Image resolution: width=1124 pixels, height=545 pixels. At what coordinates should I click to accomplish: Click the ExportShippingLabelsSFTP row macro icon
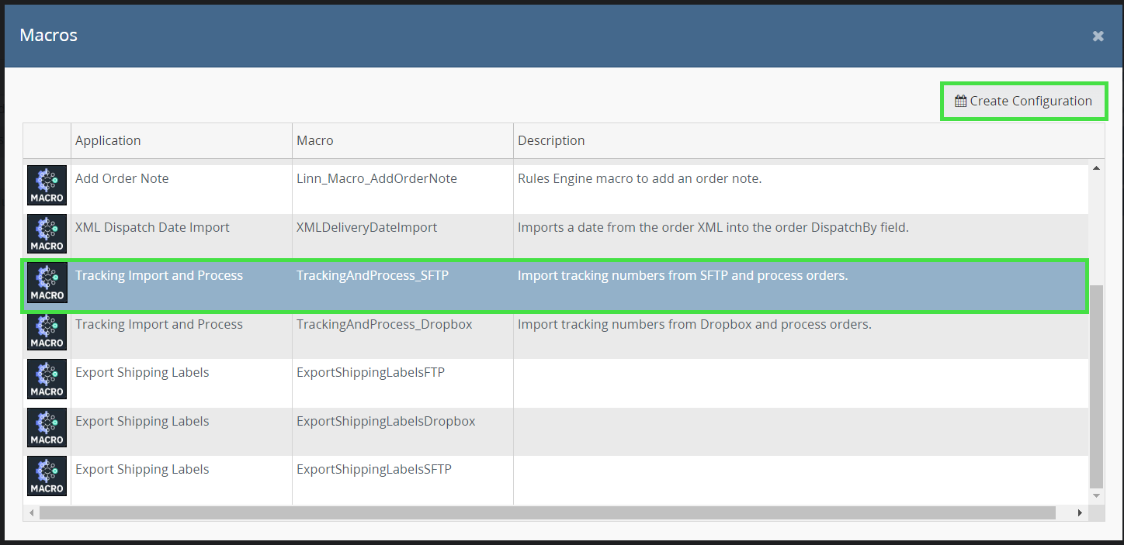tap(47, 476)
